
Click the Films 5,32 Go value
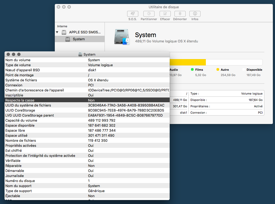coord(201,75)
